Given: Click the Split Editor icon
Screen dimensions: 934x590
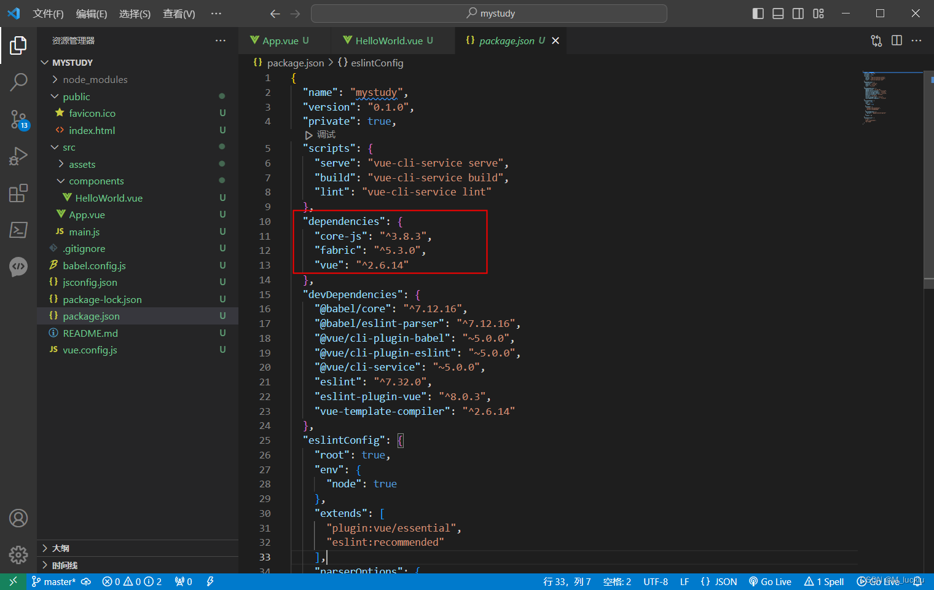Looking at the screenshot, I should click(896, 40).
